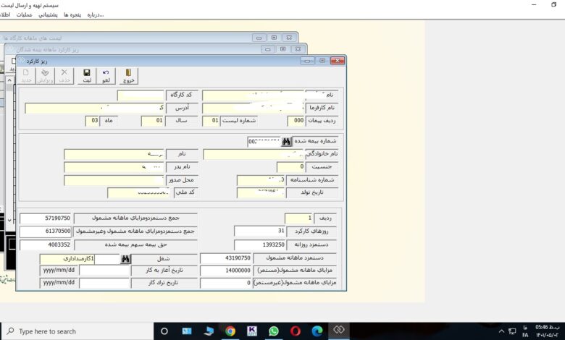Open the job lookup binoculars next to شغل

click(x=125, y=258)
